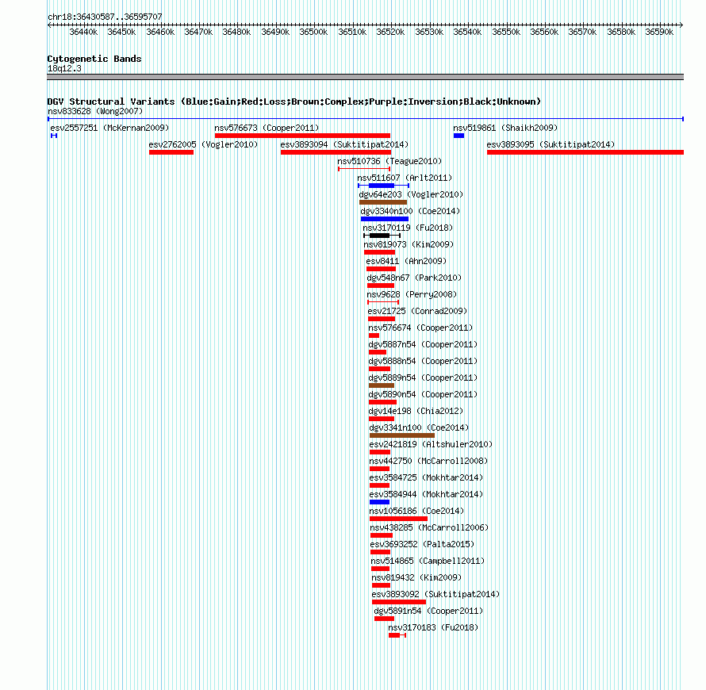This screenshot has height=690, width=706.
Task: Click the short red nsv576674 bar
Action: pos(374,335)
